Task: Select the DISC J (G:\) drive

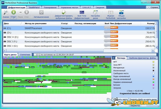Action: (79, 46)
